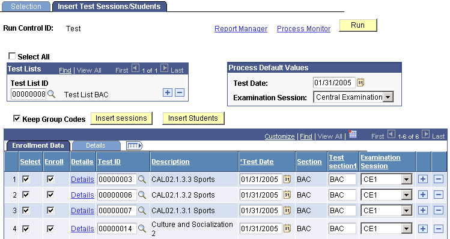The image size is (450, 239).
Task: Click default Test Date input field
Action: pos(334,83)
